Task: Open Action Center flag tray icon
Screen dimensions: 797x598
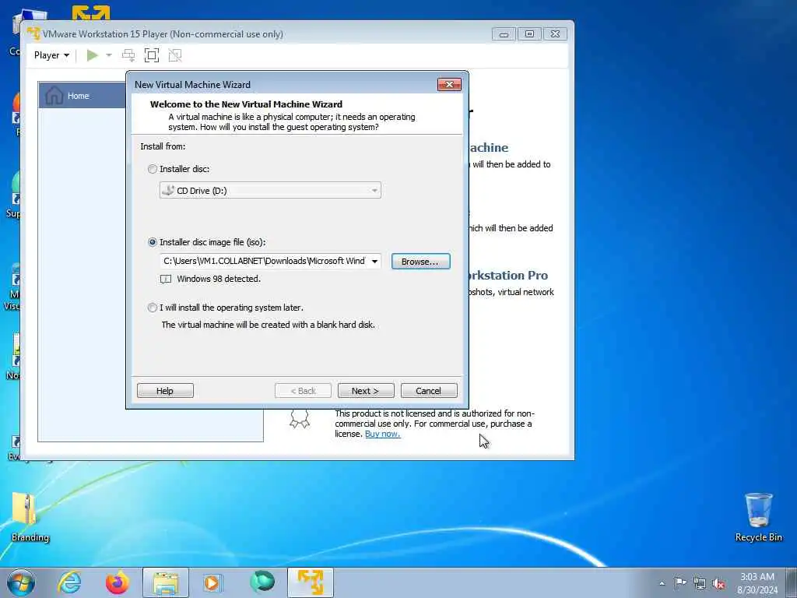Action: [680, 582]
